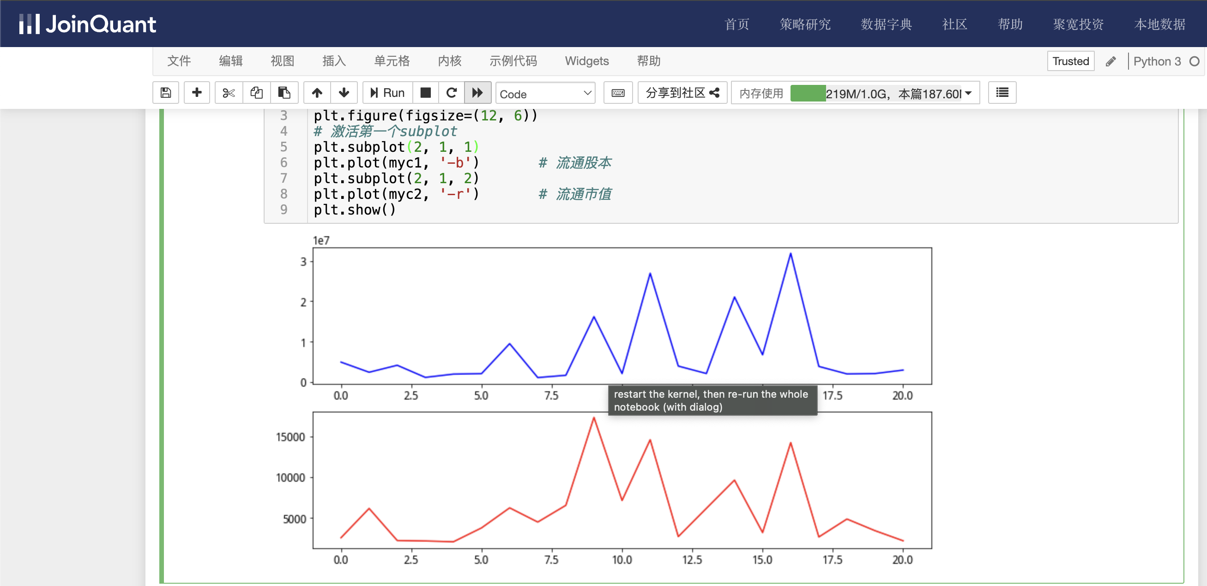This screenshot has height=586, width=1207.
Task: Open the 内核 kernel menu
Action: click(449, 61)
